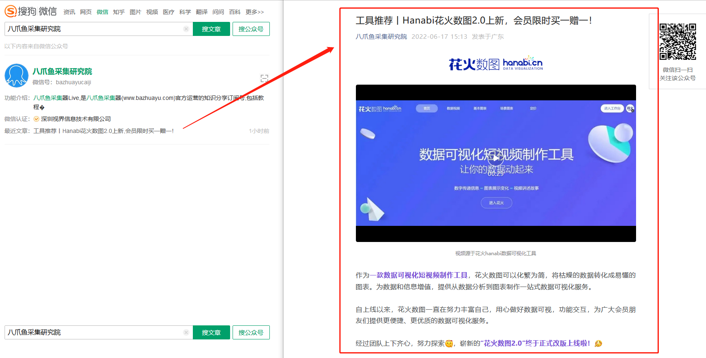706x358 pixels.
Task: Open the 八爪鱼采集研究院 account title link
Action: (62, 71)
